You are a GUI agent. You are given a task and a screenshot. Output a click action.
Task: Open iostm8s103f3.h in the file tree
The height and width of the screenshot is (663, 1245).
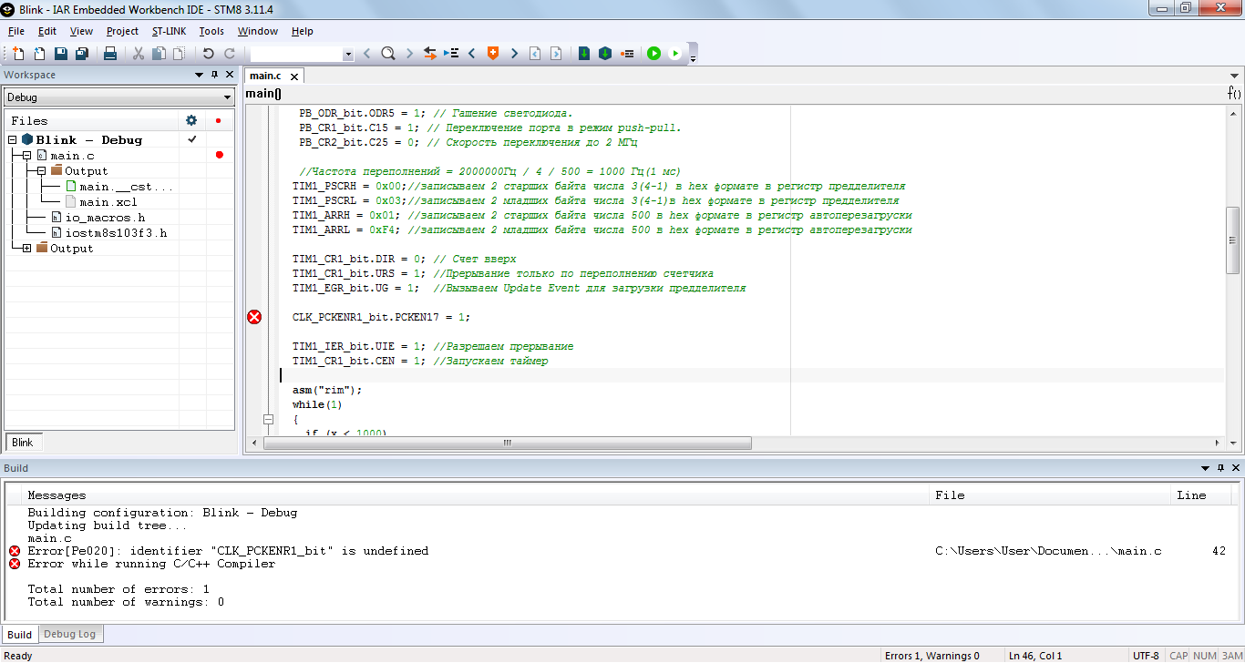(x=116, y=233)
